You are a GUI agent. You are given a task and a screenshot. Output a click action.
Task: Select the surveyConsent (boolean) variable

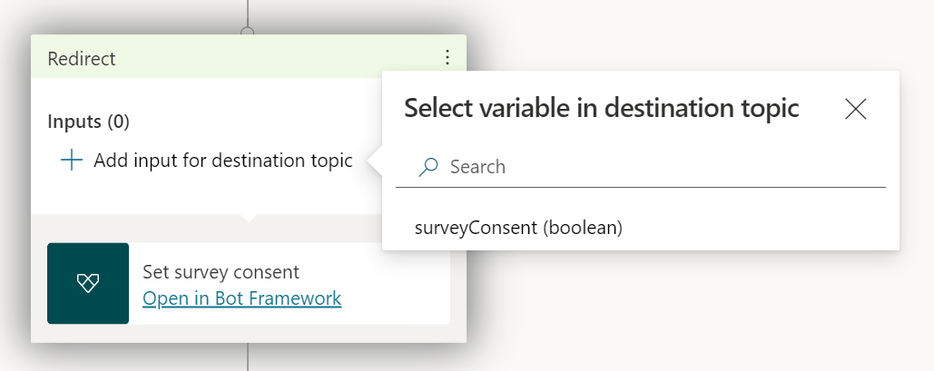tap(518, 228)
